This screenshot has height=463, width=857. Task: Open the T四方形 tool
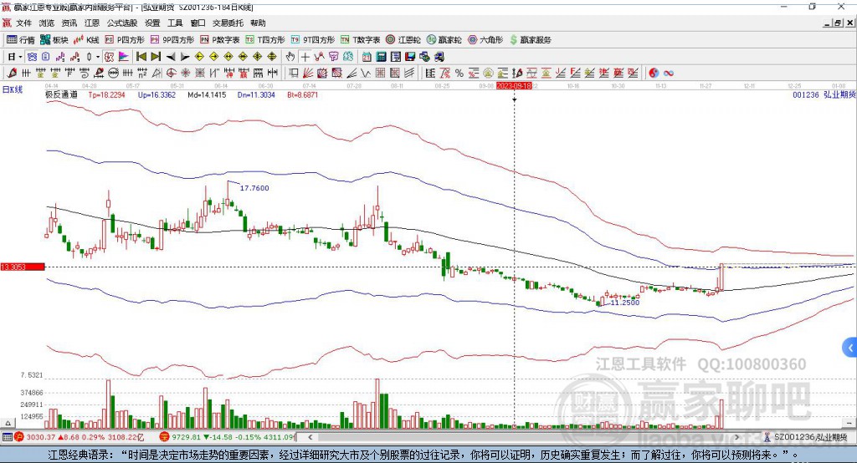point(265,40)
